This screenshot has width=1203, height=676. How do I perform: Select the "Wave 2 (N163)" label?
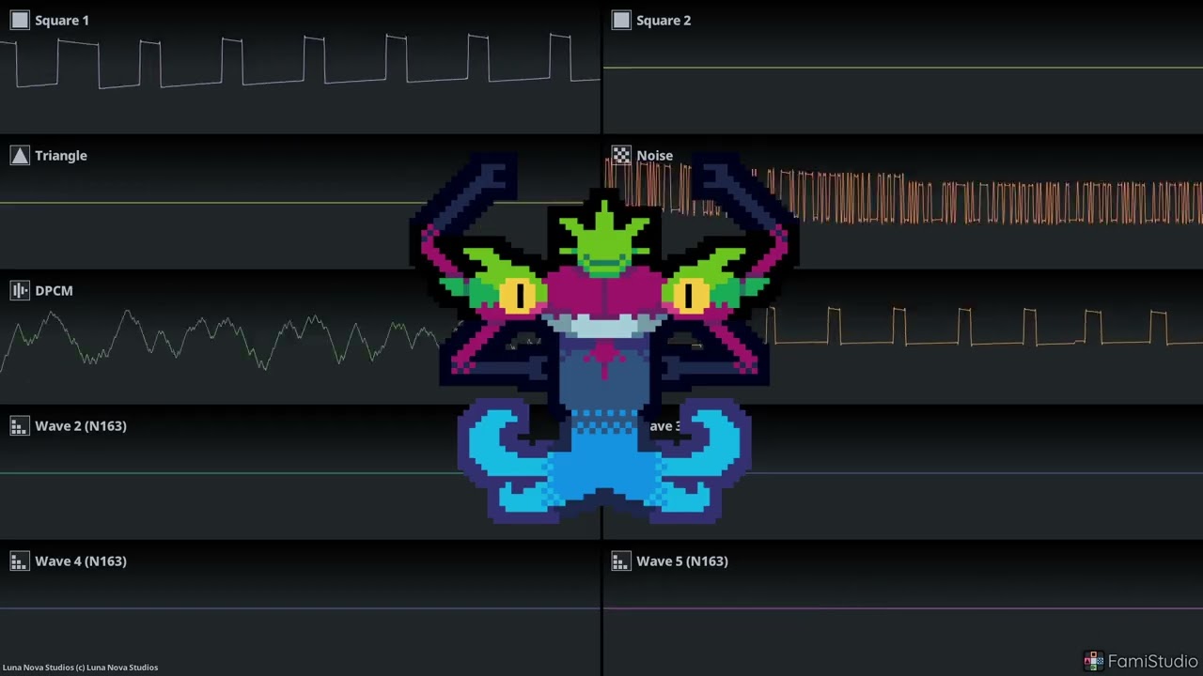(81, 426)
